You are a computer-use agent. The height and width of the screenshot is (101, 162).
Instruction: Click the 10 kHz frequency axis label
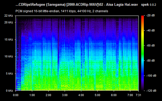[9, 57]
